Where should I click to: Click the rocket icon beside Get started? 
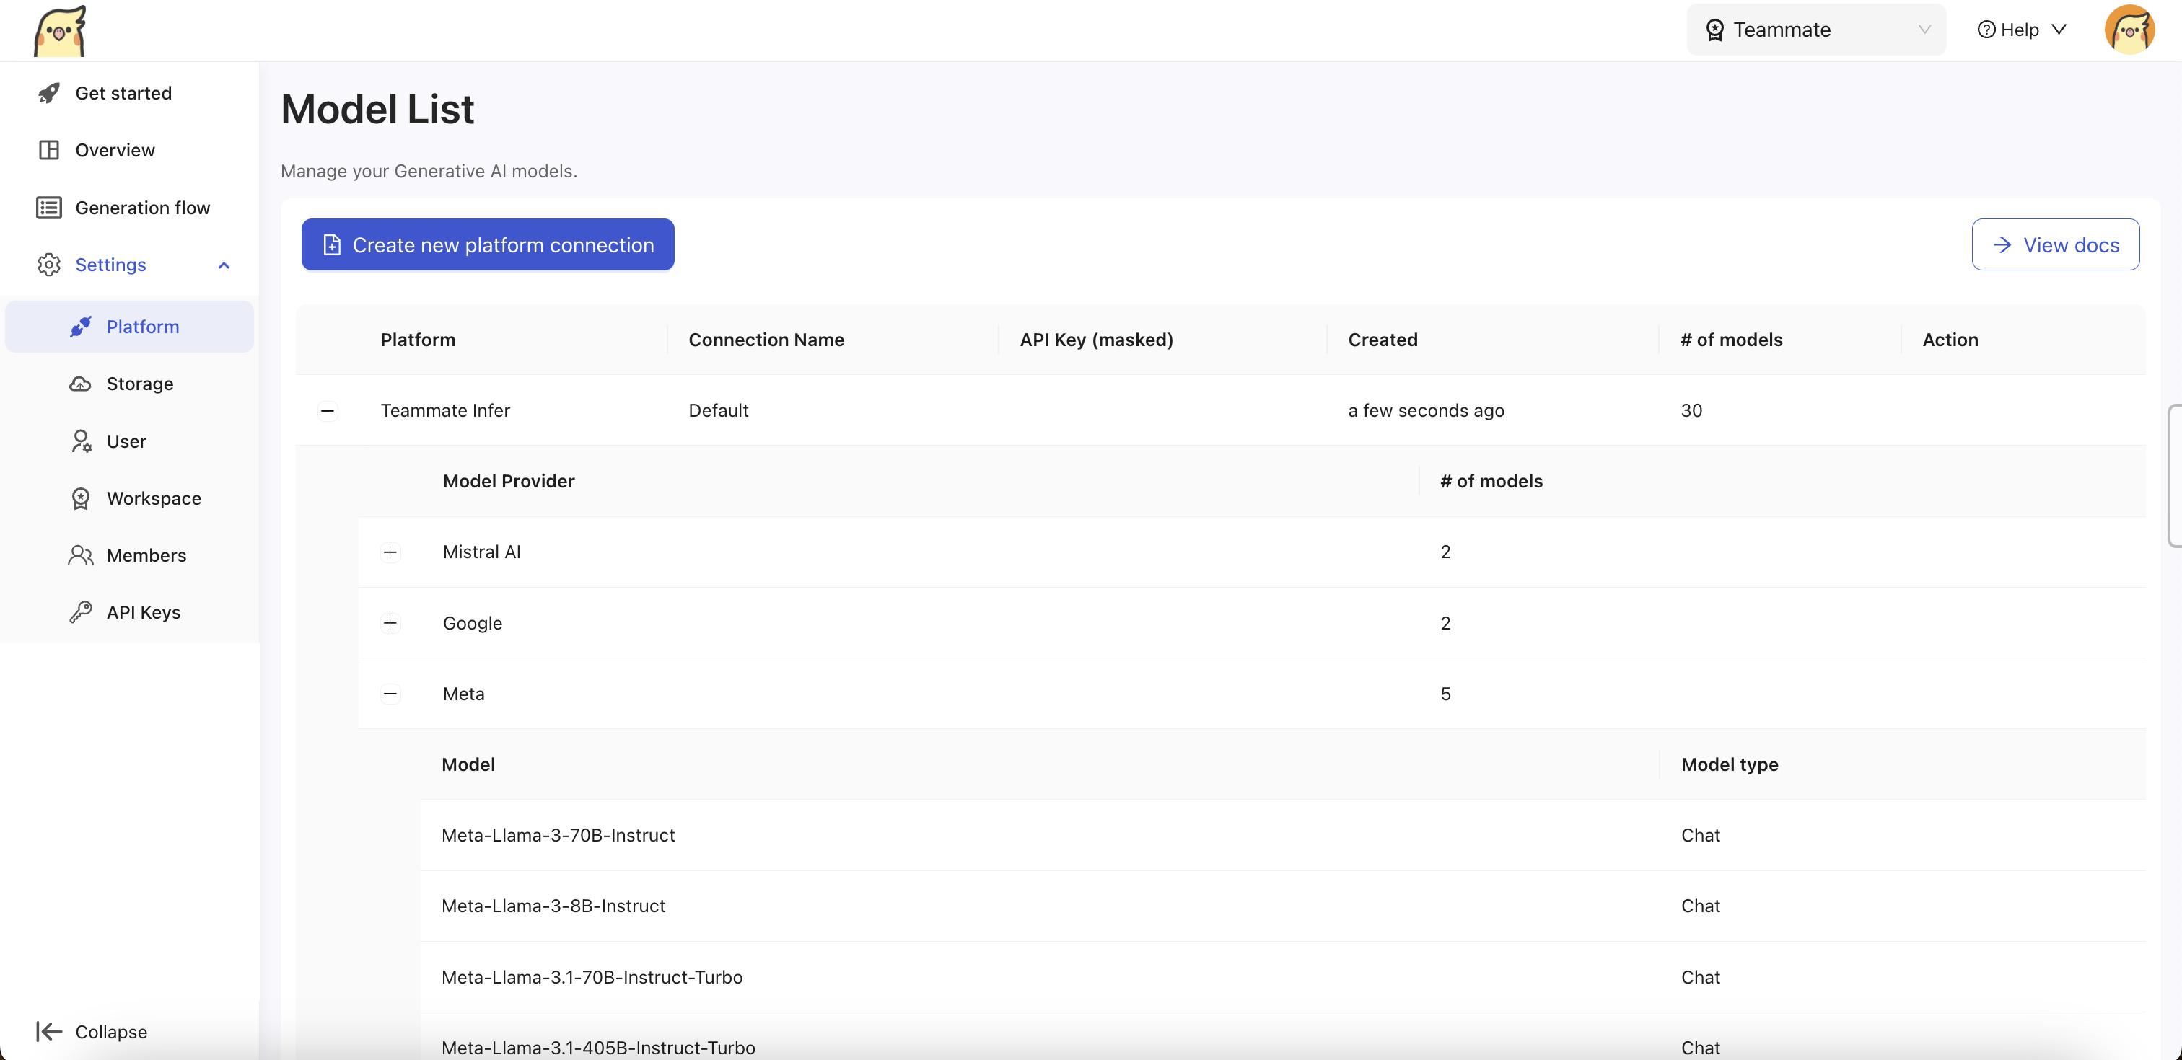coord(49,93)
